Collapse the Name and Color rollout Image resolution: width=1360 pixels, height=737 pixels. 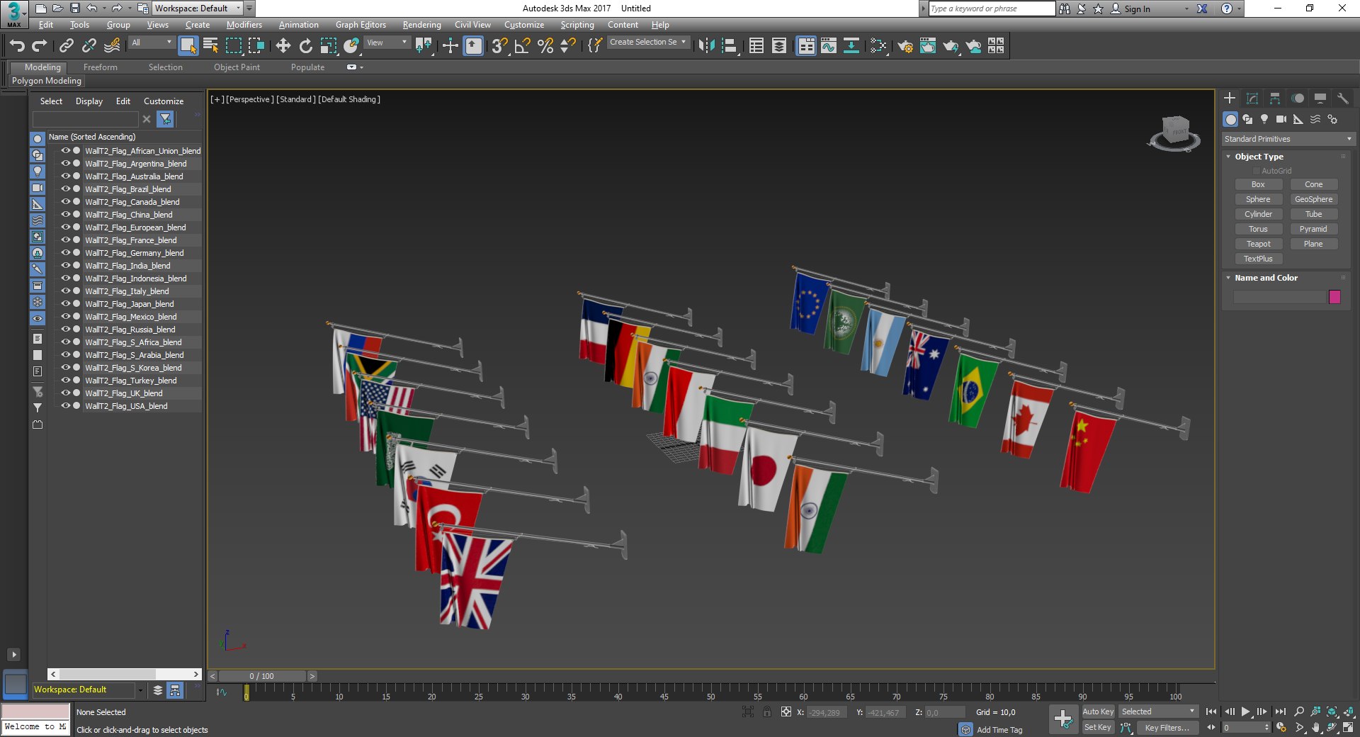click(x=1266, y=278)
